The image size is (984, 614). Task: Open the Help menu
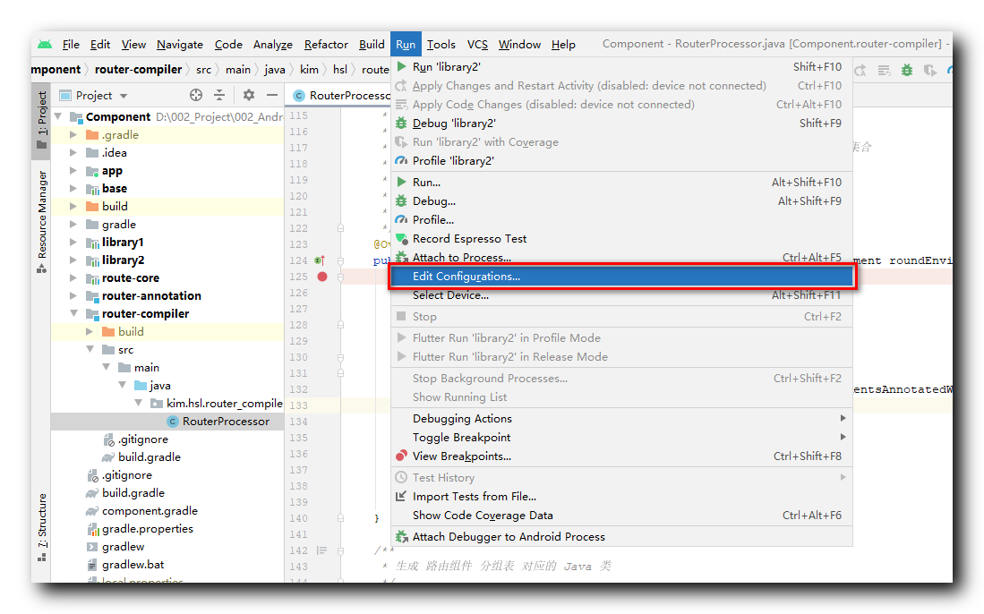(563, 45)
